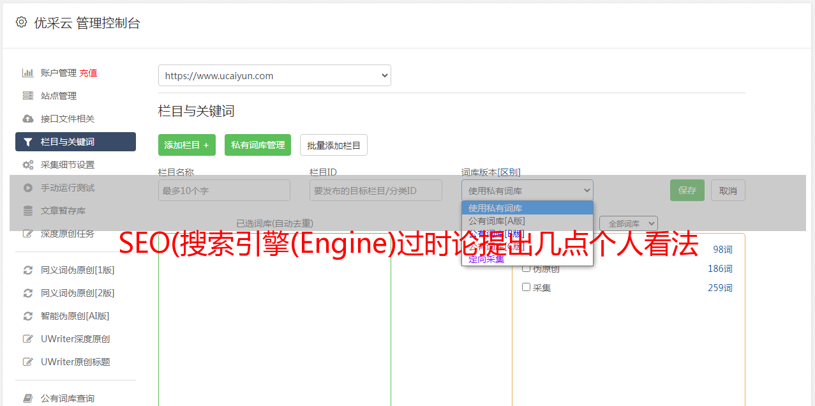Screen dimensions: 815x406
Task: Choose 使用私有词库 from the open list
Action: click(527, 208)
